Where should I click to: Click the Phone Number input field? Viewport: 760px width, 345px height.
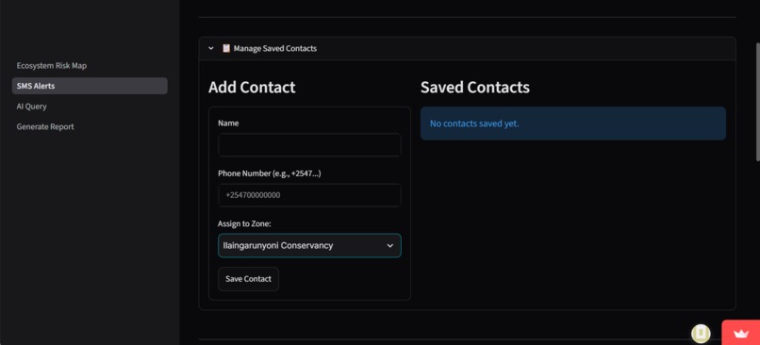tap(309, 195)
